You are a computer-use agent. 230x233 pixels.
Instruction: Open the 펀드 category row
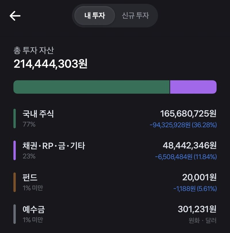click(115, 182)
